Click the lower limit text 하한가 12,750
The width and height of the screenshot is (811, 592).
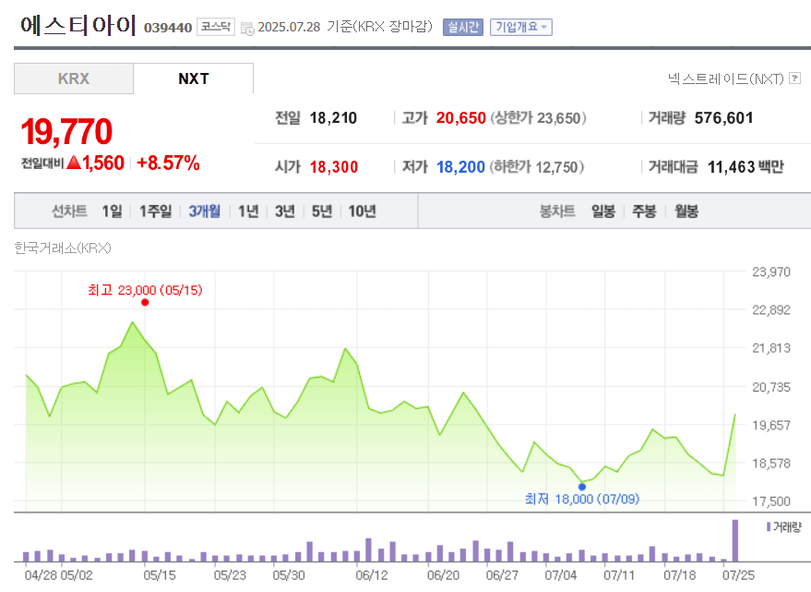pos(537,167)
